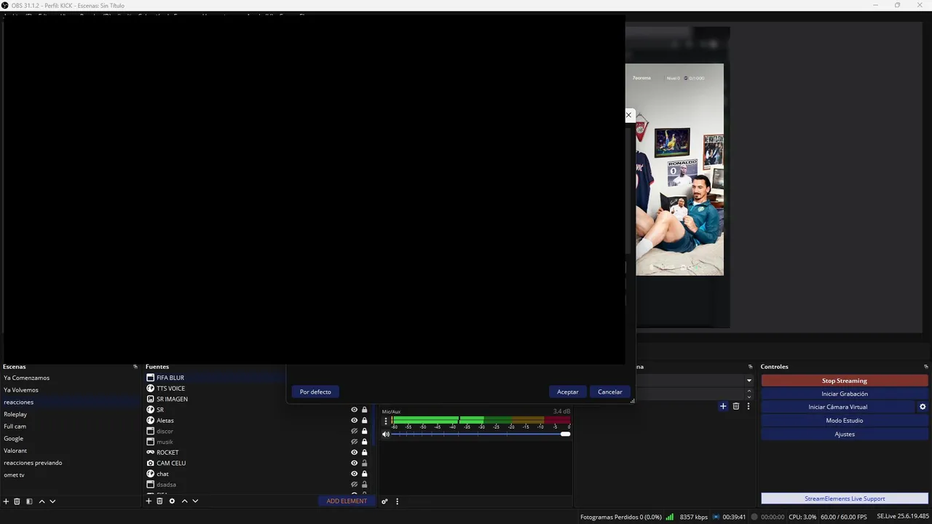Viewport: 932px width, 524px height.
Task: Lock the CAM CELU source
Action: (x=365, y=463)
